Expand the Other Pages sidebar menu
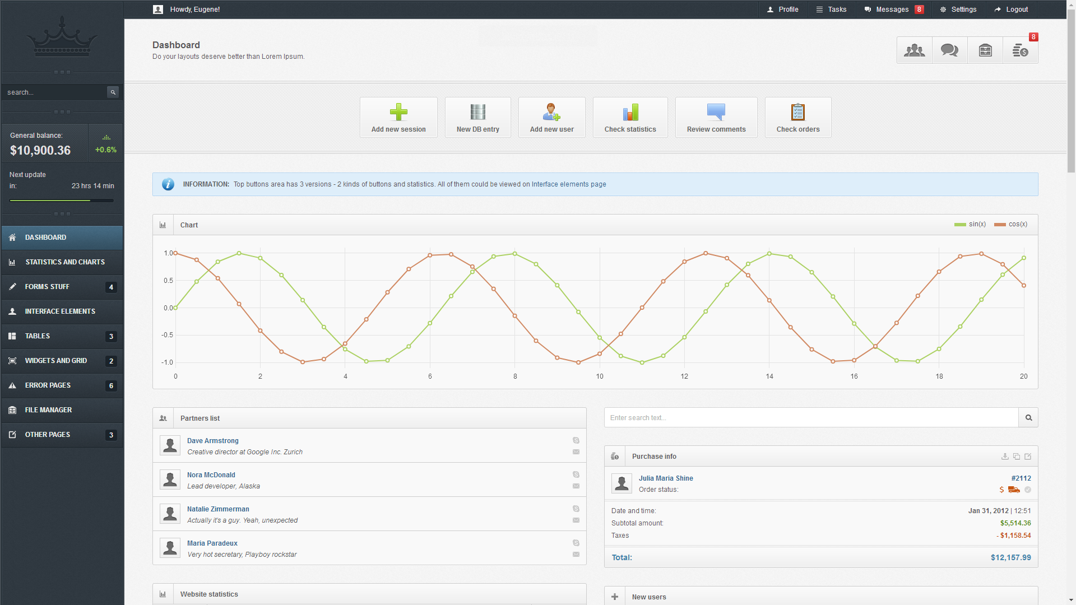The image size is (1076, 605). coord(62,435)
